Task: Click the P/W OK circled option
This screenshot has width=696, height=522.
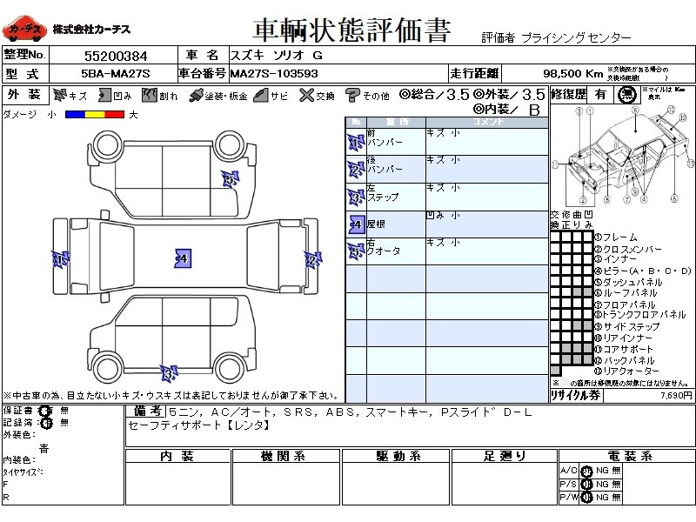Action: tap(586, 497)
